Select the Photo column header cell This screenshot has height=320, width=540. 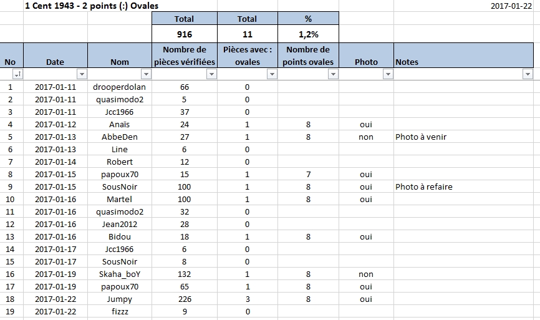[x=366, y=56]
